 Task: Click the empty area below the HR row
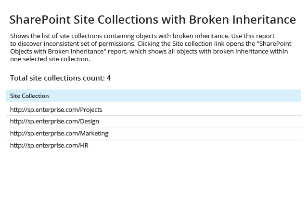154,183
